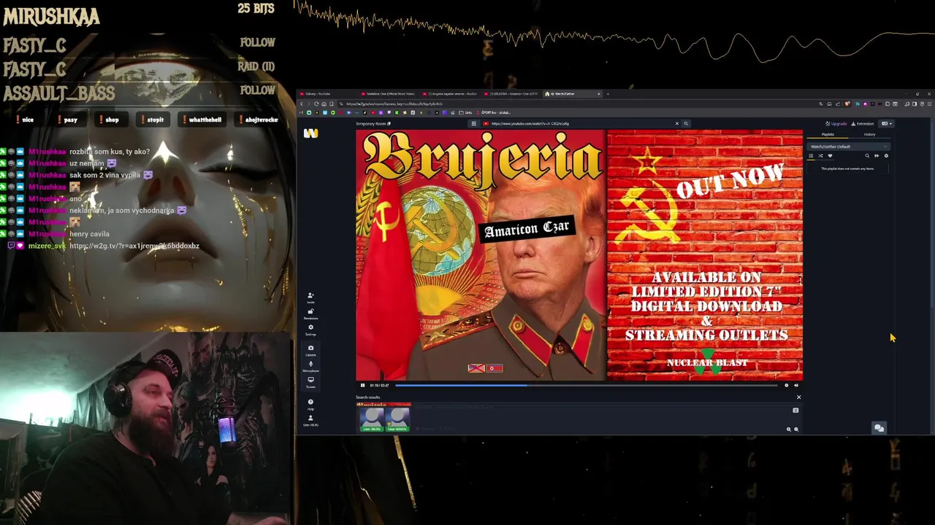
Task: Click the first user avatar thumbnail under the player
Action: [x=373, y=418]
